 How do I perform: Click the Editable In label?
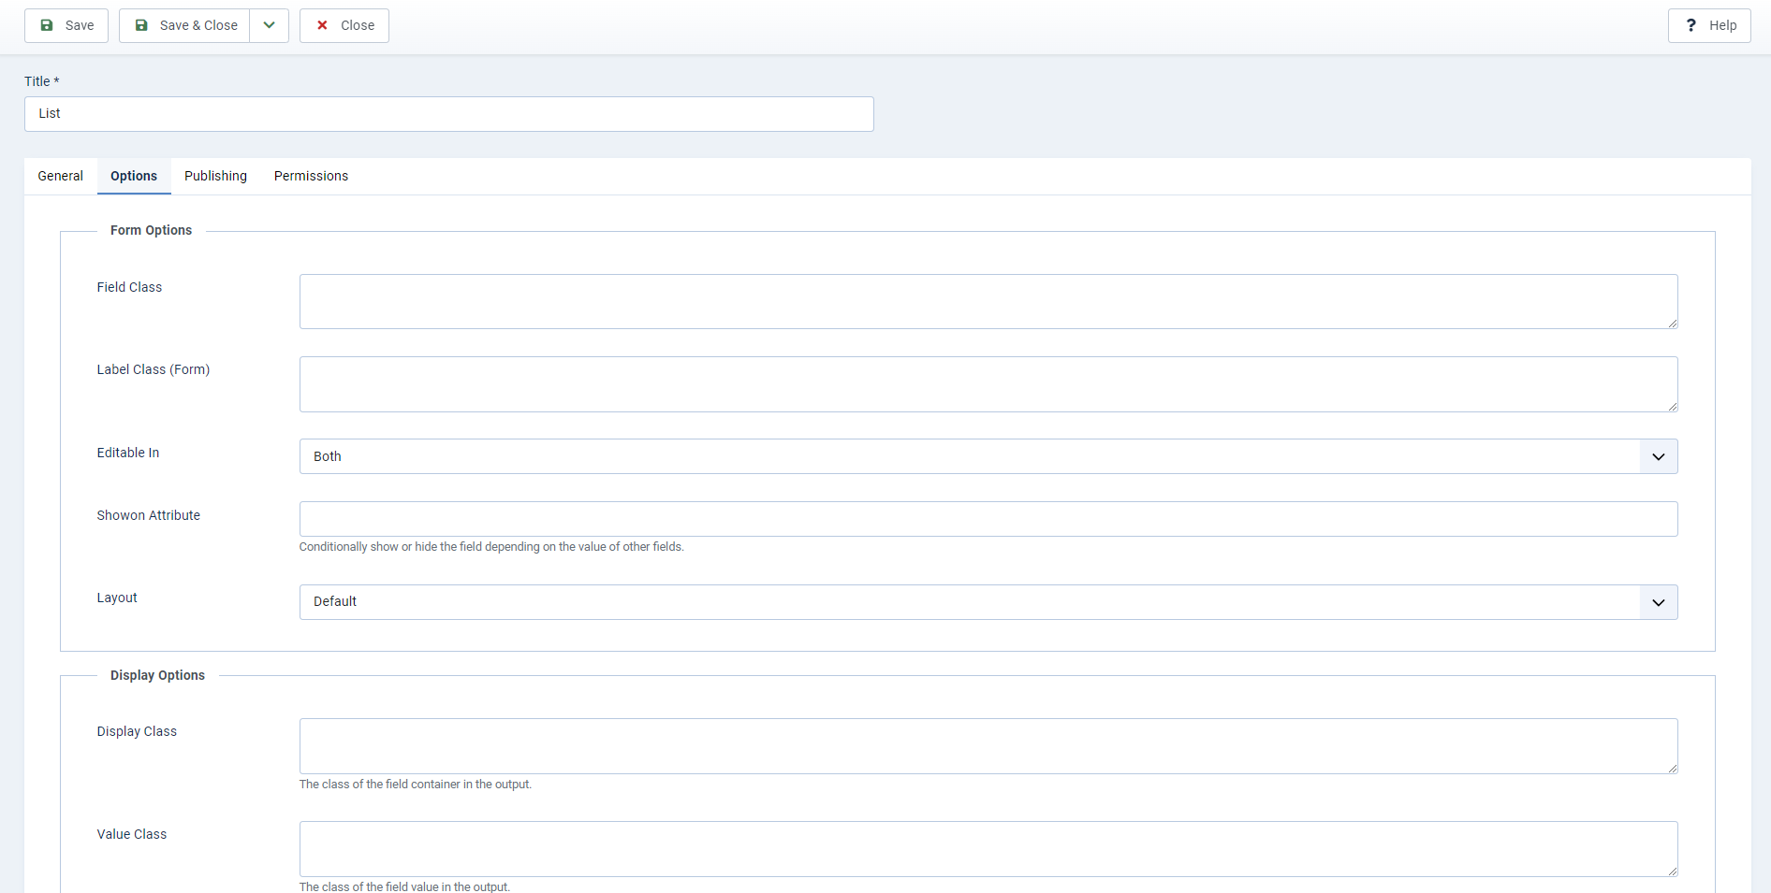[128, 453]
